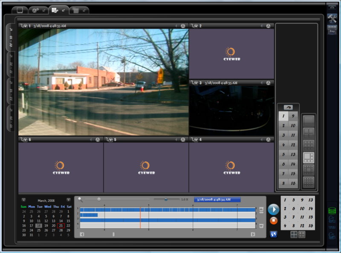Screen dimensions: 341x253
Task: Open the live monitor view tab
Action: 20,10
